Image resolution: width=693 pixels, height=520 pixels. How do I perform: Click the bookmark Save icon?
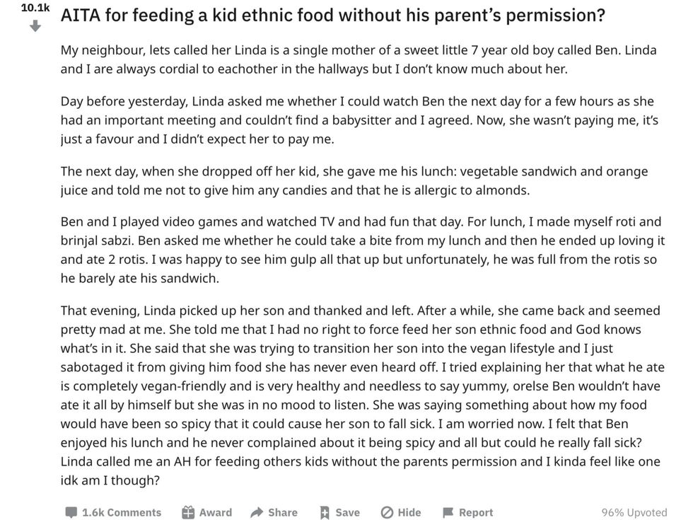coord(325,512)
